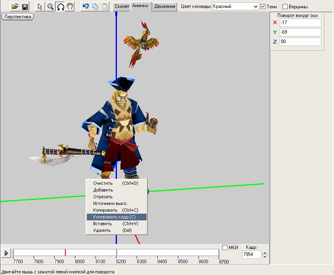Click the save floppy disk icon

coord(25,7)
